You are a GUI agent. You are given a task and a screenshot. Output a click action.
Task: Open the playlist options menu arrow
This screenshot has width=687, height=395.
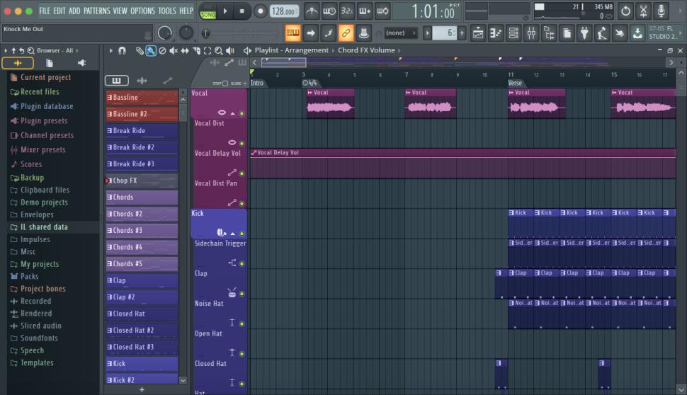point(110,51)
